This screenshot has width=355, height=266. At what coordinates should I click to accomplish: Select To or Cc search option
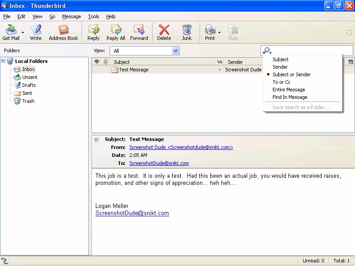[x=281, y=82]
